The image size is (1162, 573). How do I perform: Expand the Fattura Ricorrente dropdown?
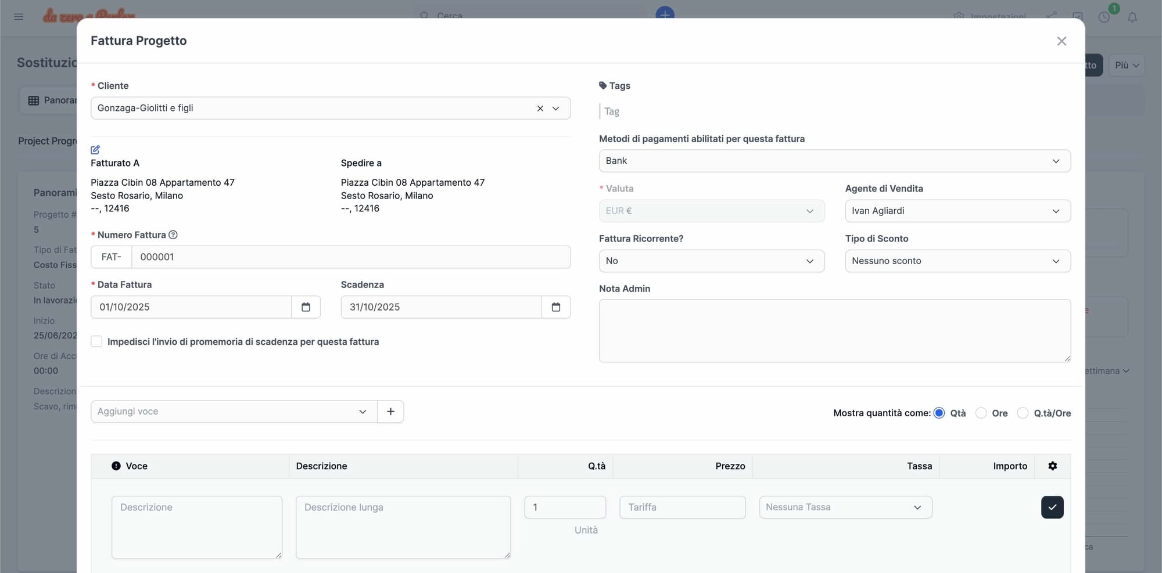(711, 261)
